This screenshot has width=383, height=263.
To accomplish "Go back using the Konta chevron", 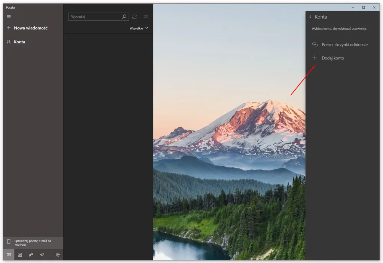I will [x=311, y=16].
